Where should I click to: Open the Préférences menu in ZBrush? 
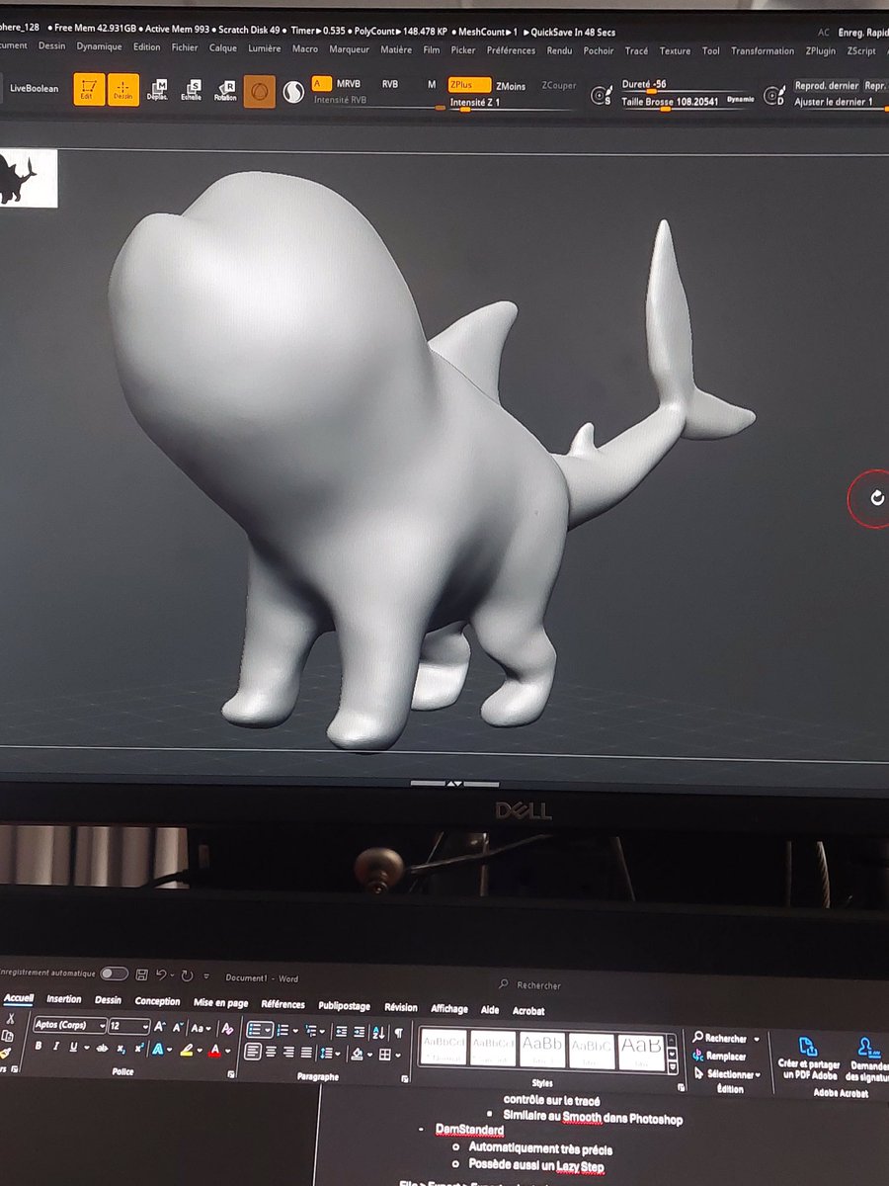(x=511, y=49)
